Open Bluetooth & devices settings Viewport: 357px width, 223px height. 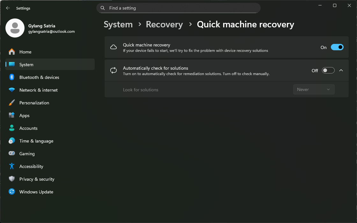39,77
